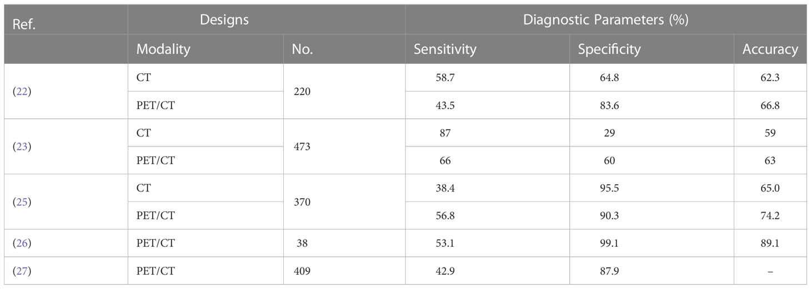Select the cell showing 220 patients
This screenshot has width=811, height=289.
tap(344, 92)
